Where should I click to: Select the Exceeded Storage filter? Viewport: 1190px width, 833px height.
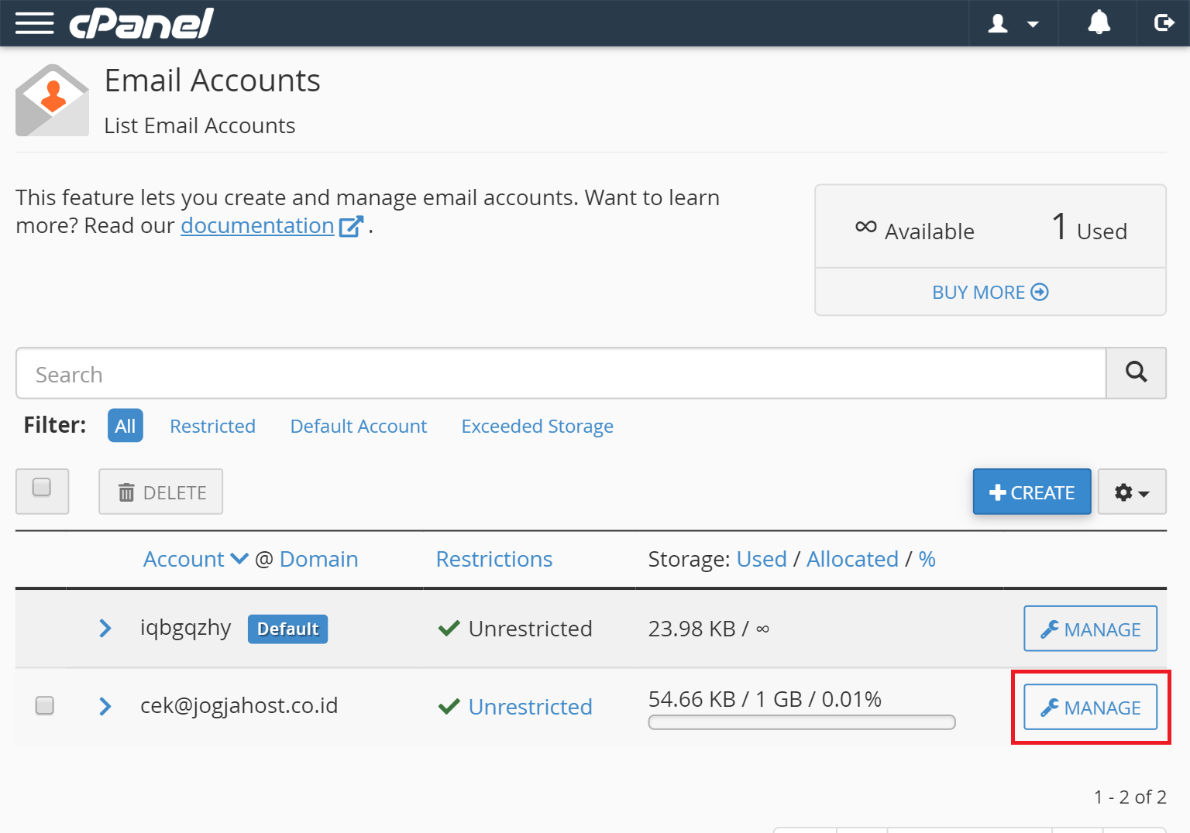537,426
